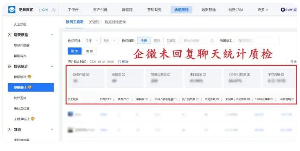Image resolution: width=300 pixels, height=151 pixels.
Task: Click the 更新 link
Action: (125, 62)
